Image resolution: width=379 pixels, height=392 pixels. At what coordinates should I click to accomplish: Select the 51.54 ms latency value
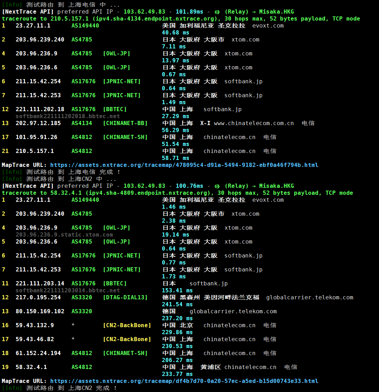pyautogui.click(x=175, y=144)
